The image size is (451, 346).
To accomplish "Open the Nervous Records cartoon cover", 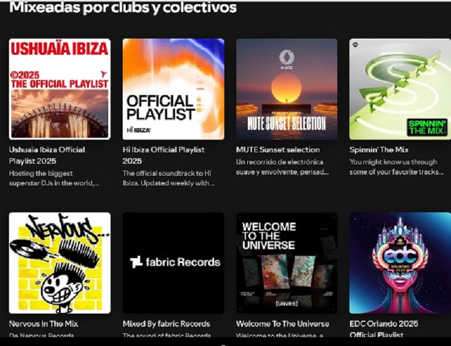I will click(x=60, y=263).
